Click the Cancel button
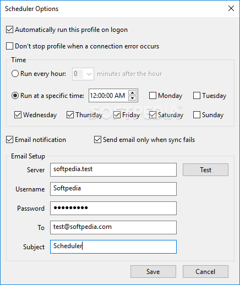Viewport: 240px width, 285px height. click(x=205, y=272)
